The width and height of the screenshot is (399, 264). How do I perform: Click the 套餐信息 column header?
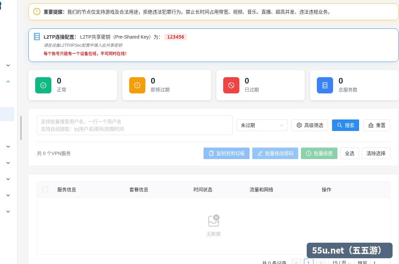coord(139,190)
